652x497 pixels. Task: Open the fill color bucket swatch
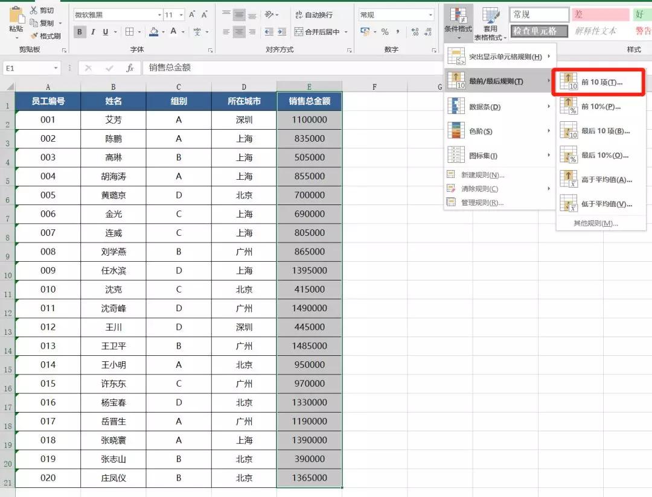pyautogui.click(x=153, y=32)
